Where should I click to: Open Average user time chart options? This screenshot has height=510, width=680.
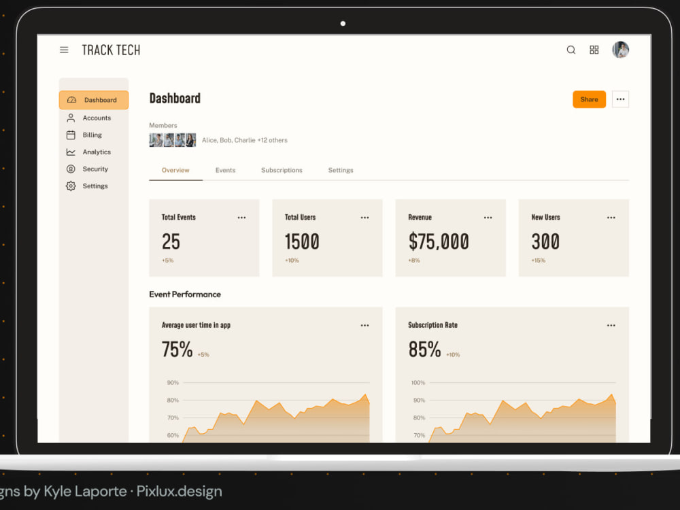coord(364,325)
